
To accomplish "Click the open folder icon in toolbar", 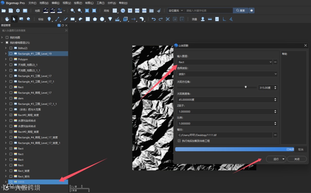I will point(3,11).
